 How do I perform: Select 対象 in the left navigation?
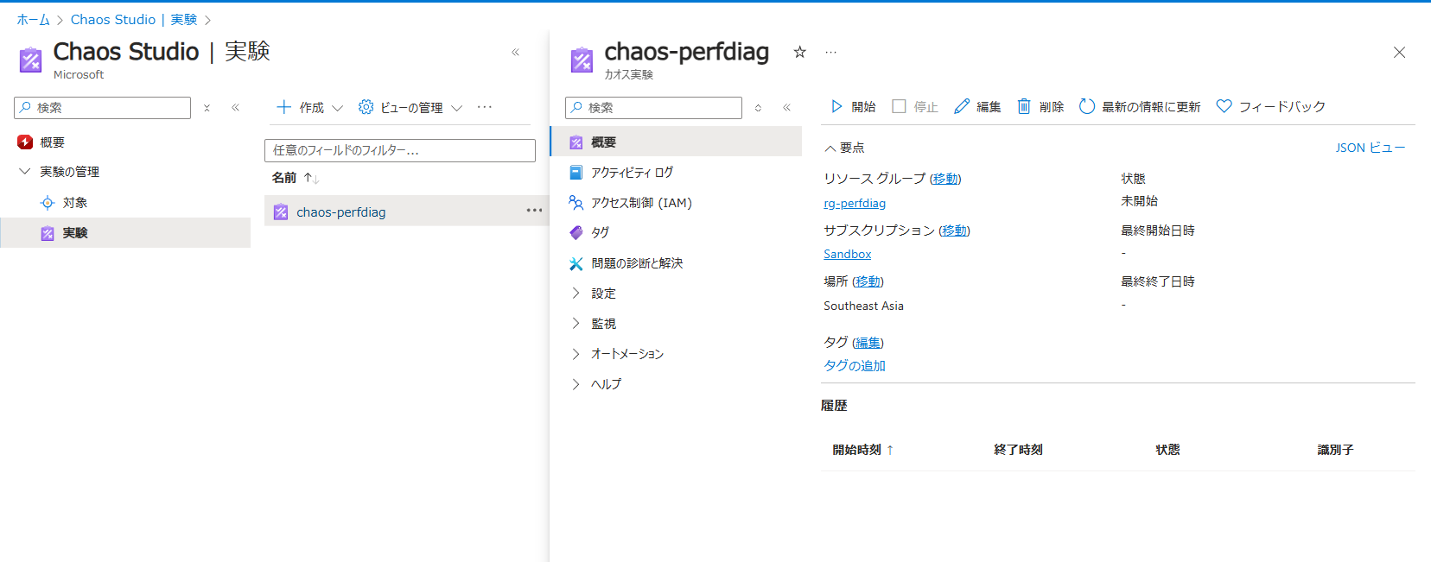point(74,203)
